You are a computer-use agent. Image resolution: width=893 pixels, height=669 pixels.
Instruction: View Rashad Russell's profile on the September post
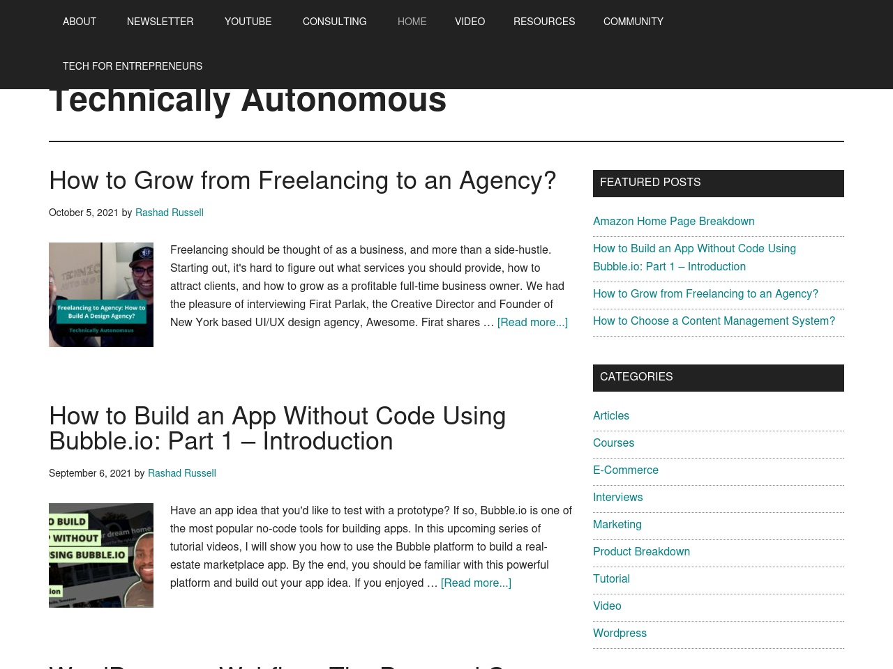(182, 473)
